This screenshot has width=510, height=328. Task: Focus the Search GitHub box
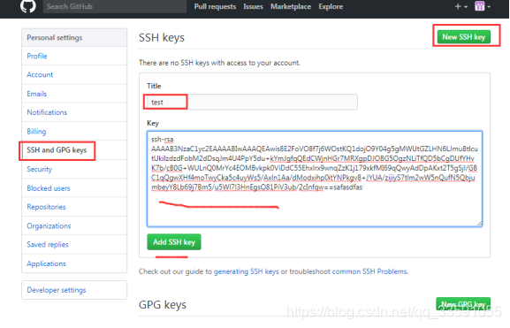pos(115,6)
